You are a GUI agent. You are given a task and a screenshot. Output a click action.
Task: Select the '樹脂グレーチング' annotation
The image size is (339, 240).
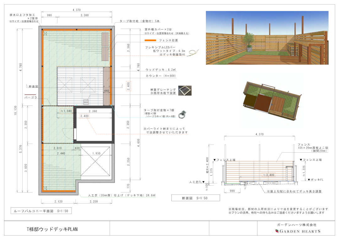click(163, 90)
